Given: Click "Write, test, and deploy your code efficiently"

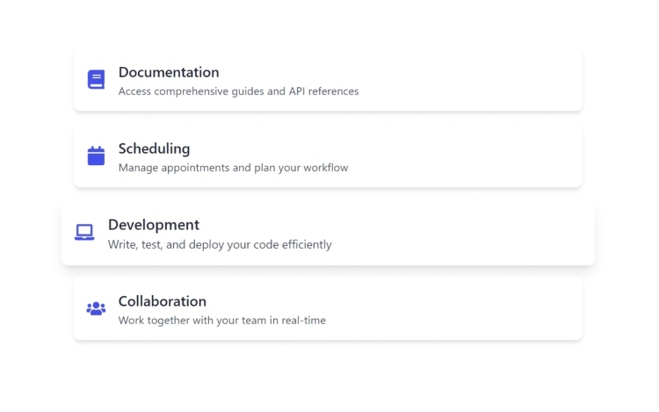Looking at the screenshot, I should [220, 244].
